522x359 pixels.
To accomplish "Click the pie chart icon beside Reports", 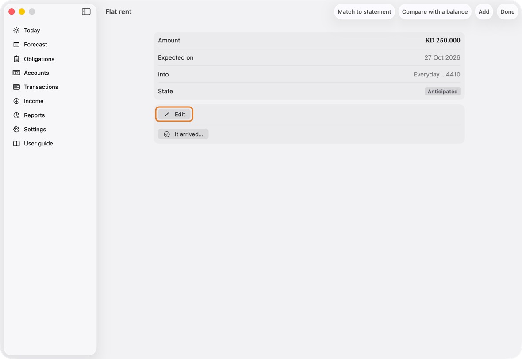I will pyautogui.click(x=16, y=115).
